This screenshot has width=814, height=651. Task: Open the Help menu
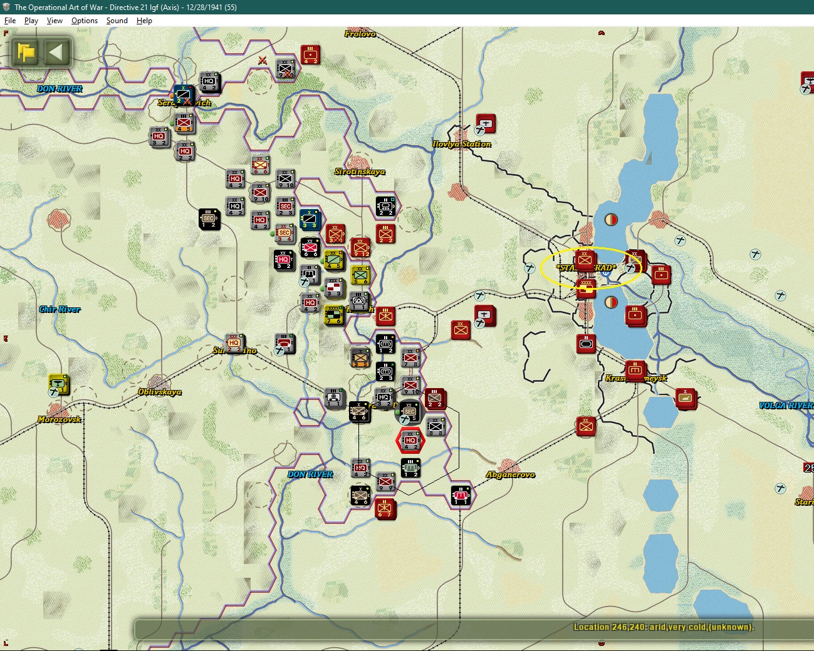point(144,21)
